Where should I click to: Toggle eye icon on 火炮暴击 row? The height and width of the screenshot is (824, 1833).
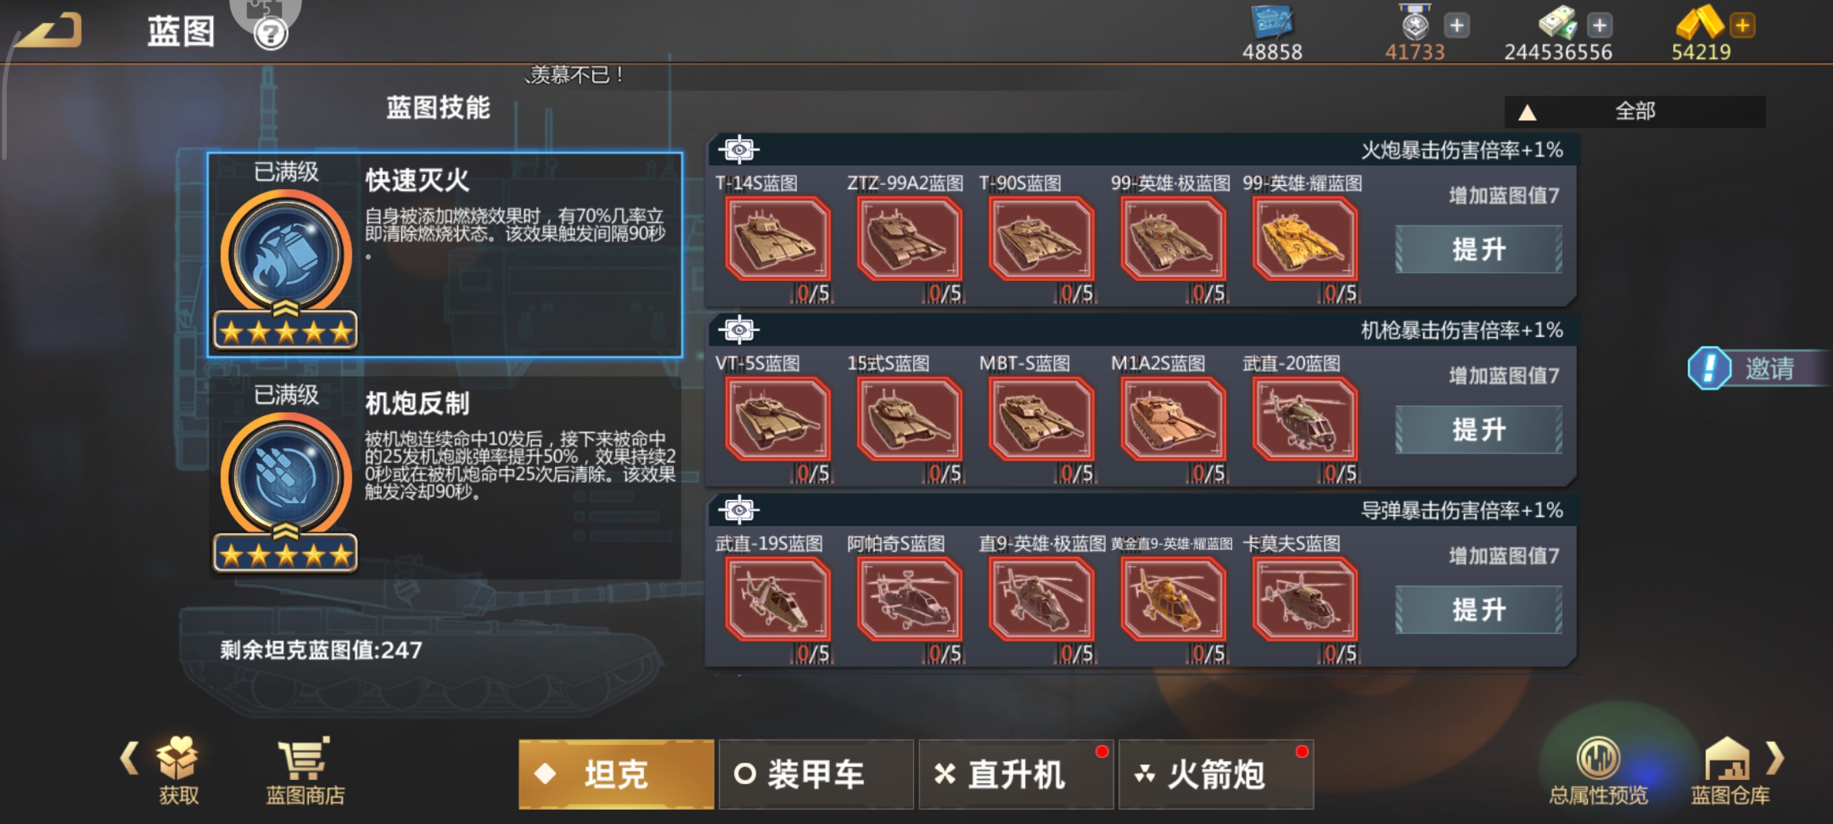[x=739, y=150]
